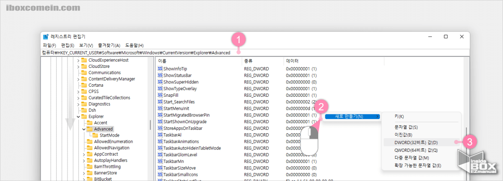Open the 파일(F) menu
This screenshot has height=181, width=503.
coord(49,45)
